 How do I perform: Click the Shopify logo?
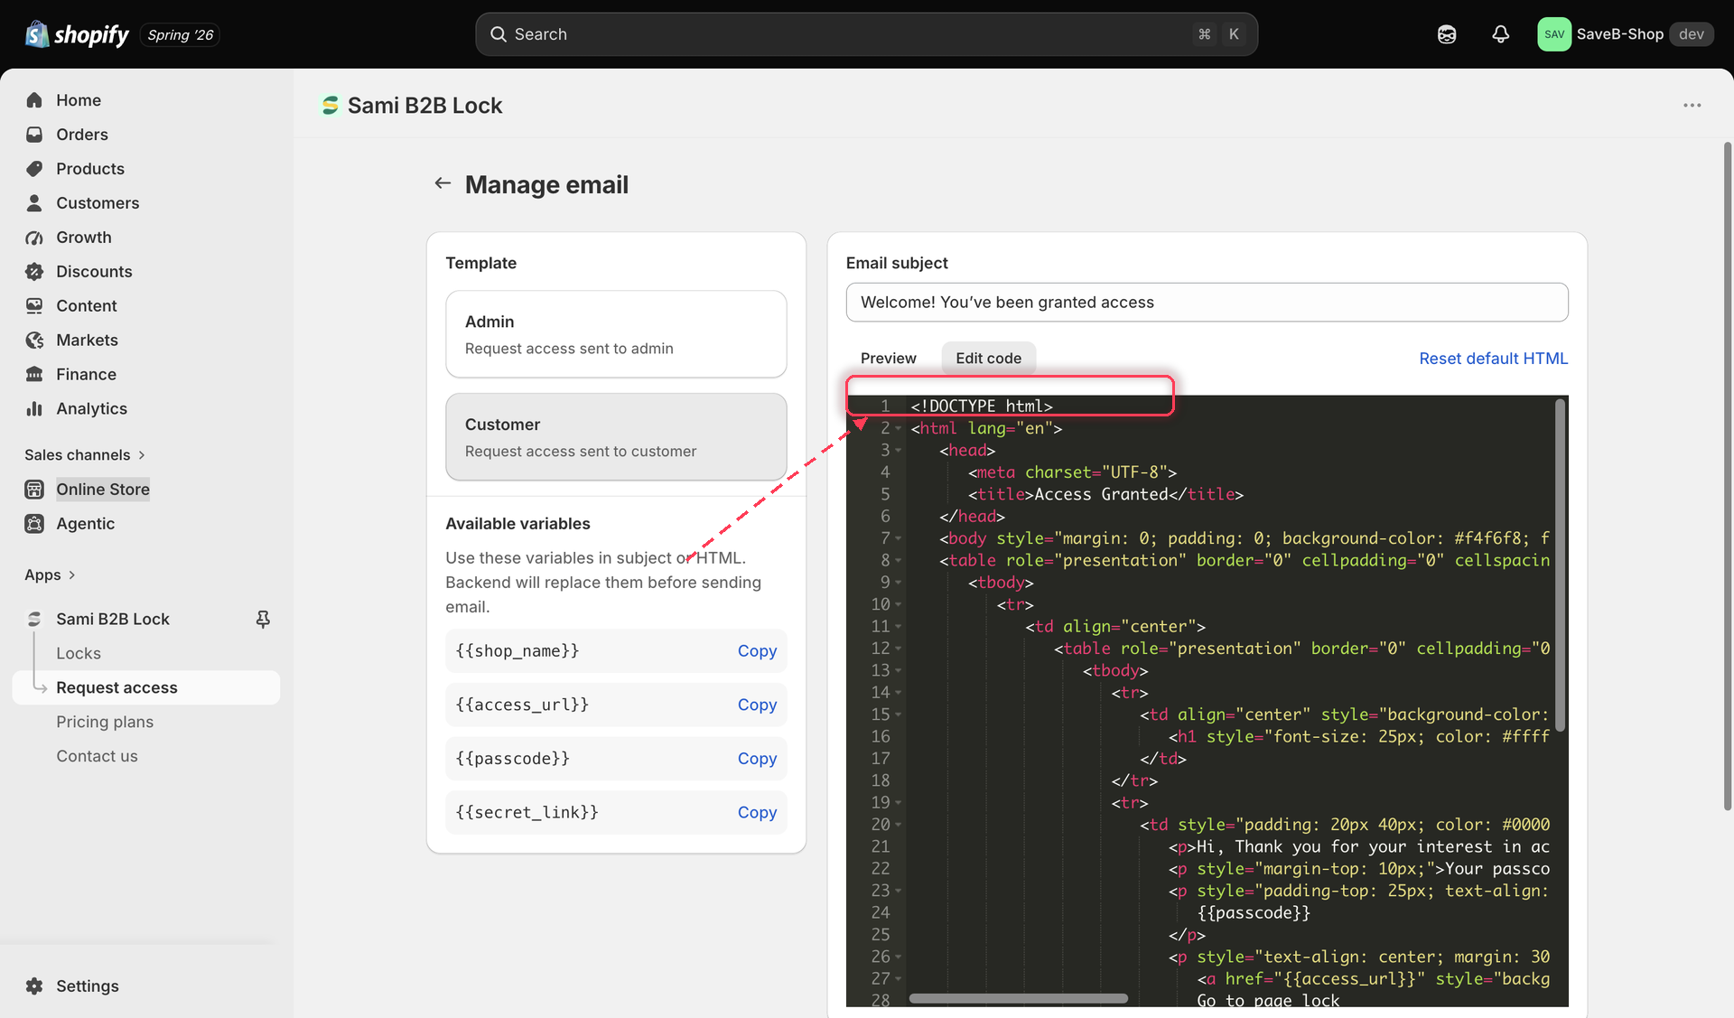click(x=78, y=34)
